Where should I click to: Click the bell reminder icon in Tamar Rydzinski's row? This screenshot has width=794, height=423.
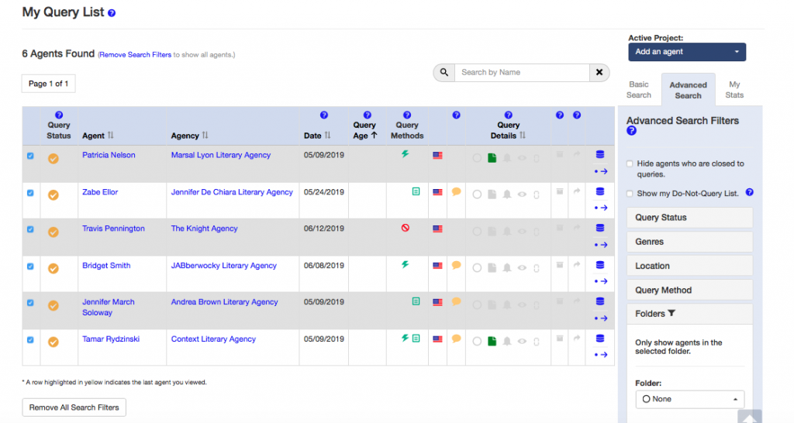point(506,341)
